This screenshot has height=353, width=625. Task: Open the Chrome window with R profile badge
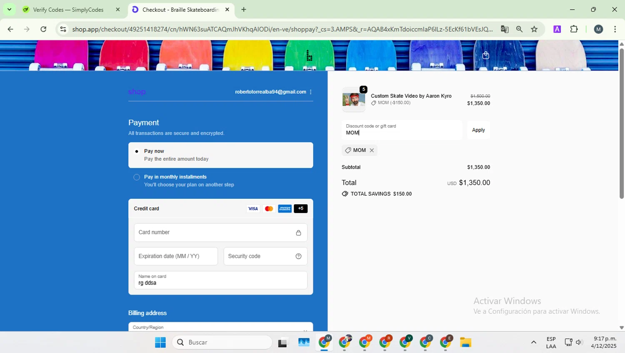(385, 343)
